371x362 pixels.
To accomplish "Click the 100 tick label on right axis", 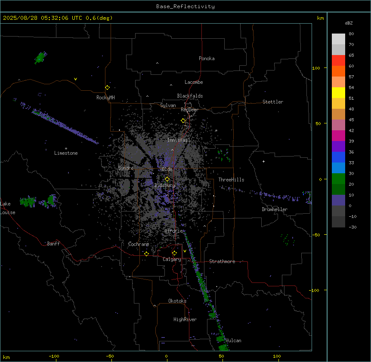I will click(x=316, y=68).
